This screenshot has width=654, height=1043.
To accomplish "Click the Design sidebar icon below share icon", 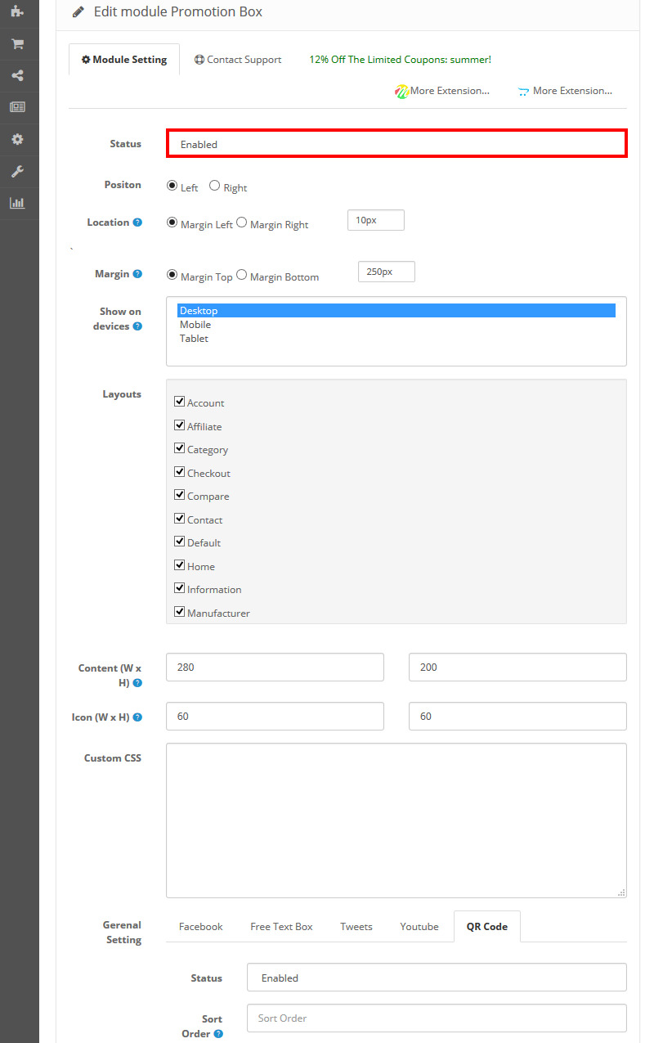I will click(17, 107).
